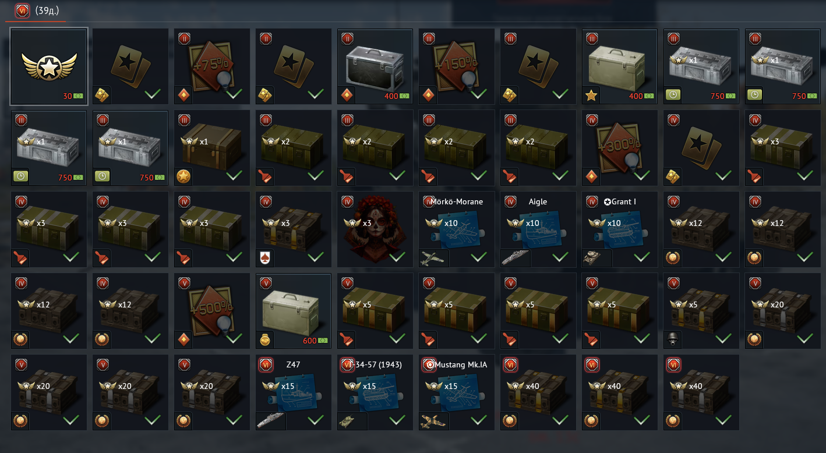The image size is (826, 453).
Task: Select the +150% booster reward
Action: [x=457, y=66]
